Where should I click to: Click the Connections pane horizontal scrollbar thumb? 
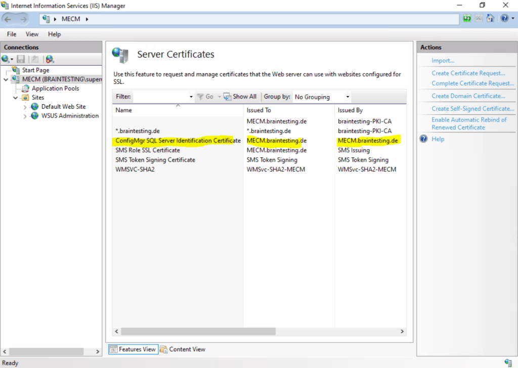tap(47, 351)
